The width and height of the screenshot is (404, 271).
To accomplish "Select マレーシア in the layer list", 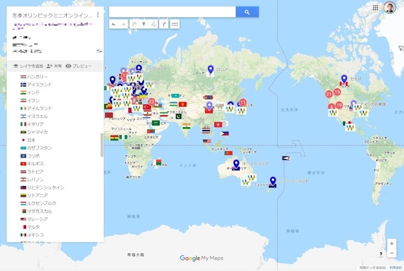I will pos(38,219).
